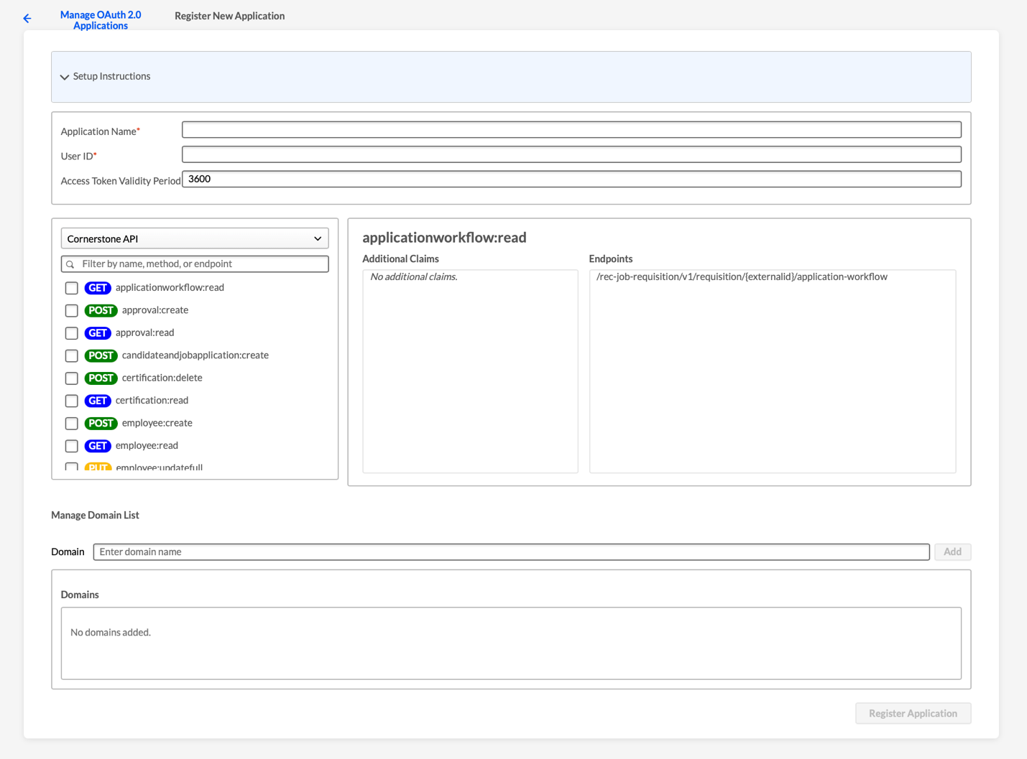The height and width of the screenshot is (759, 1027).
Task: Click the POST badge for approval:create
Action: 101,310
